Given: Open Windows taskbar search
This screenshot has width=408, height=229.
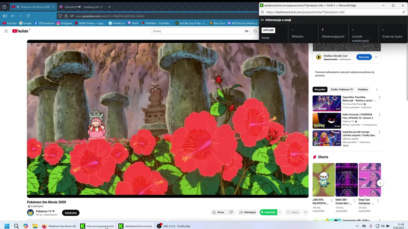Looking at the screenshot, I should pos(16,226).
